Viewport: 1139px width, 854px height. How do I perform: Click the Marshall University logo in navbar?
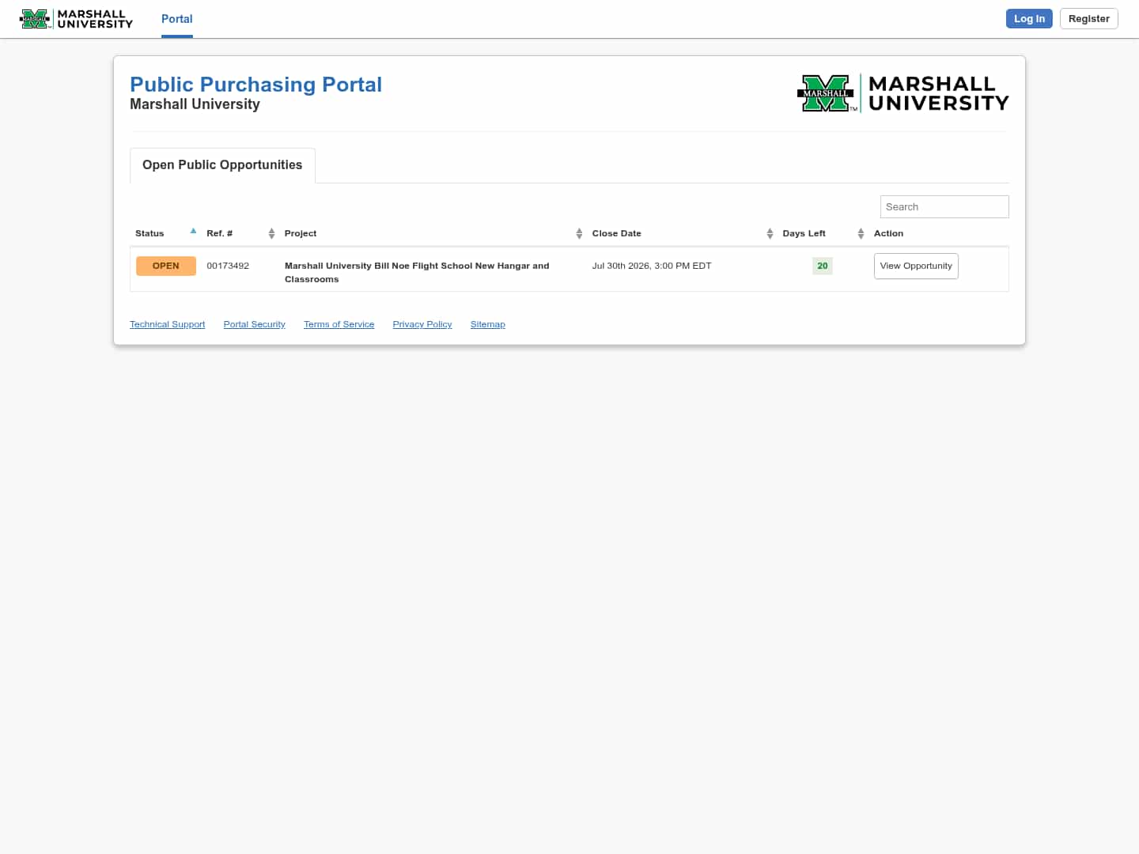(x=76, y=19)
